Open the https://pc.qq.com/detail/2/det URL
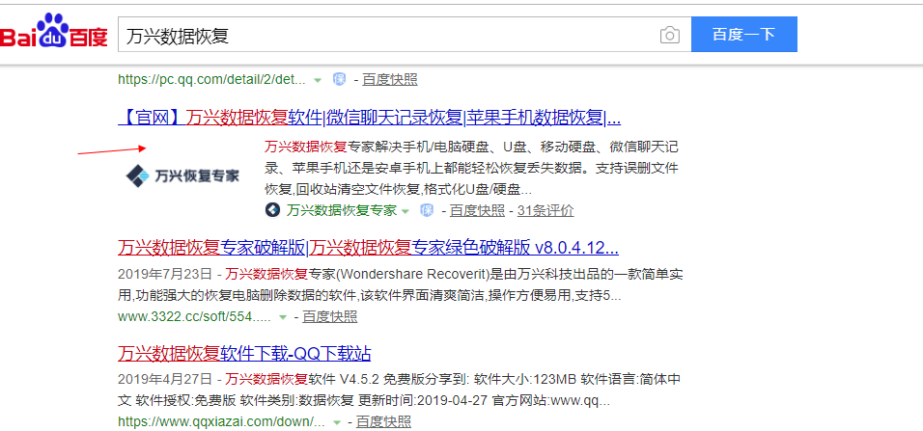 pos(211,79)
